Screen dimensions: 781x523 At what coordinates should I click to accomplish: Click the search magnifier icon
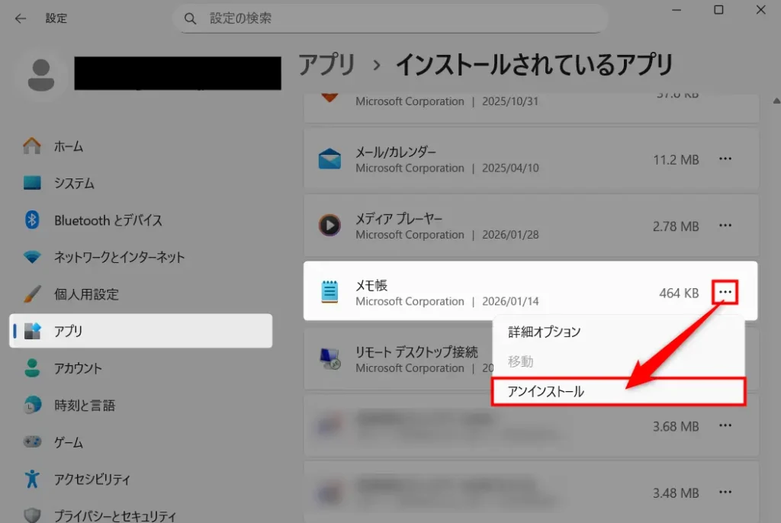point(191,18)
